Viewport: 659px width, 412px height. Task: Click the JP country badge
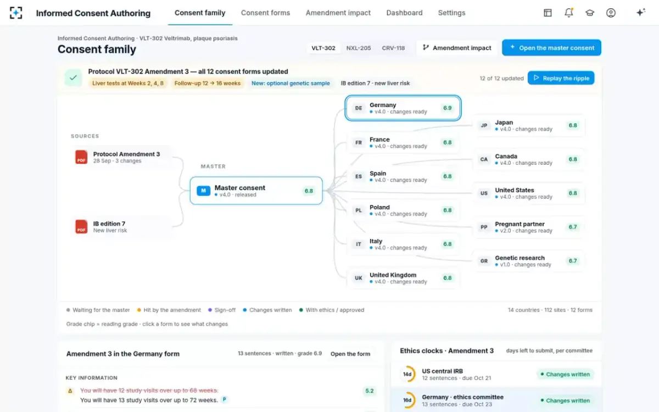click(484, 125)
